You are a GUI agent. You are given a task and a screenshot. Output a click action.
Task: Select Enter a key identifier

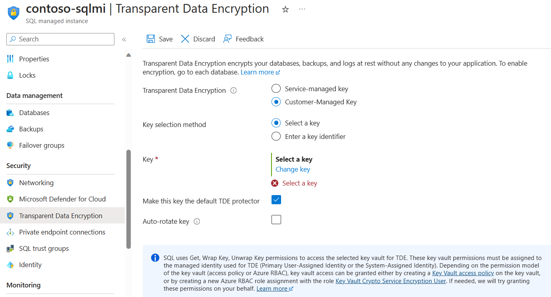pyautogui.click(x=276, y=136)
